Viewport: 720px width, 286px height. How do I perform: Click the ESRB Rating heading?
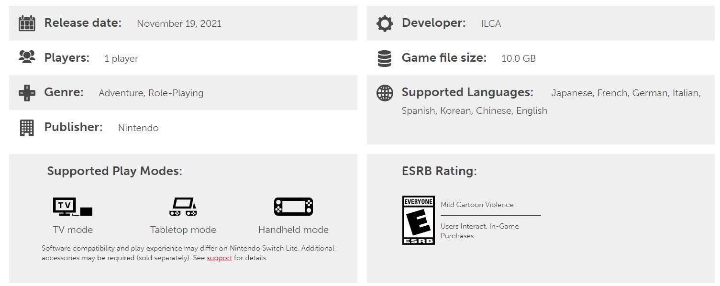click(439, 171)
